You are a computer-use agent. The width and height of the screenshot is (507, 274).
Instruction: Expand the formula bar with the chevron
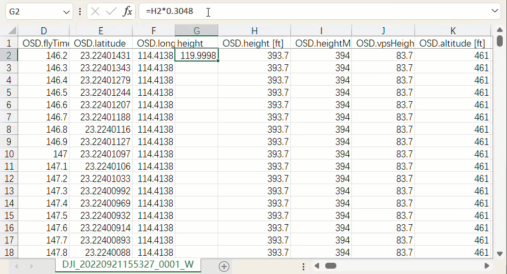(495, 11)
